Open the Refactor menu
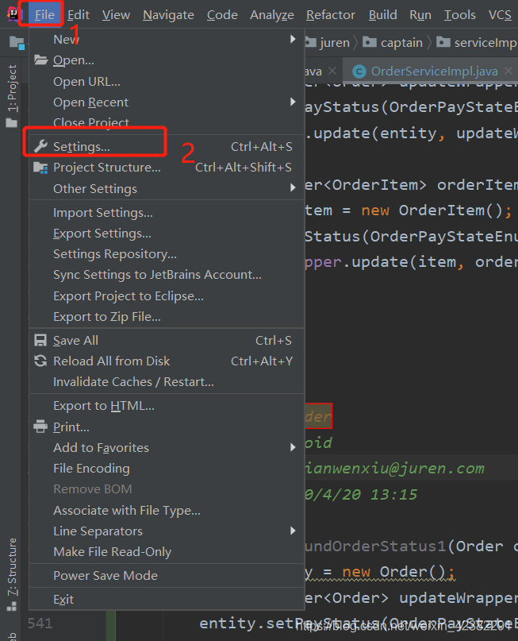 coord(331,15)
